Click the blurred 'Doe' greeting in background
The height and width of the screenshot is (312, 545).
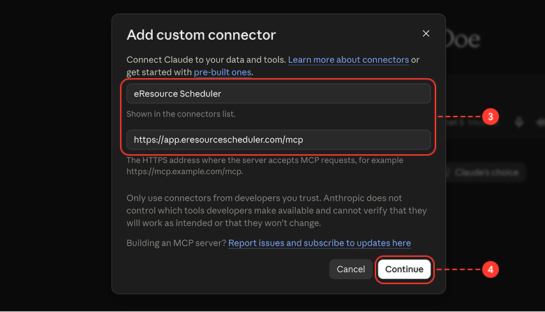pos(463,39)
